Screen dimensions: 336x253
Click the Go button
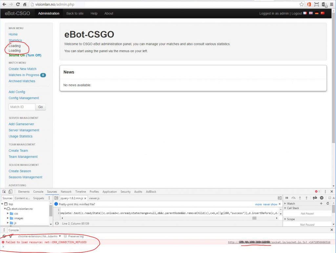[x=40, y=107]
